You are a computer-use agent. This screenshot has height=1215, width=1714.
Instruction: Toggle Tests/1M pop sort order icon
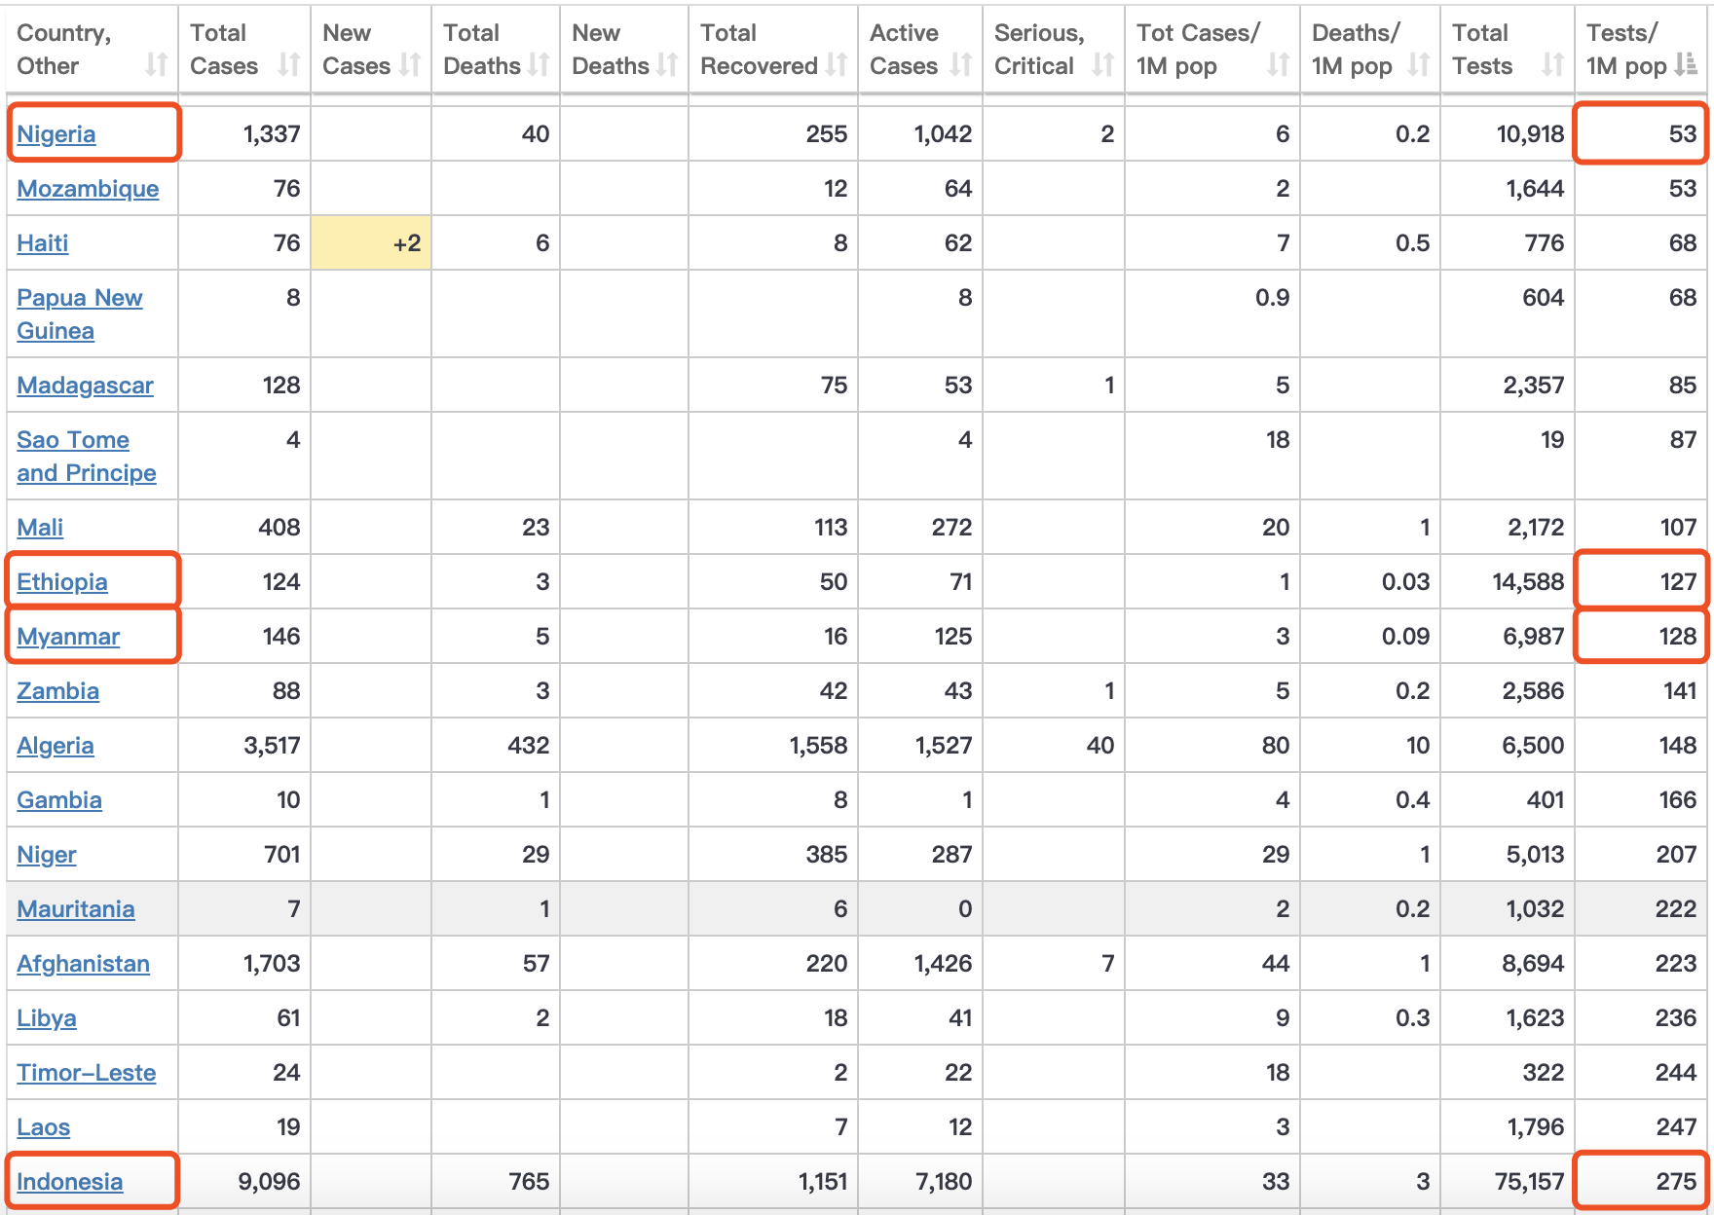coord(1686,65)
